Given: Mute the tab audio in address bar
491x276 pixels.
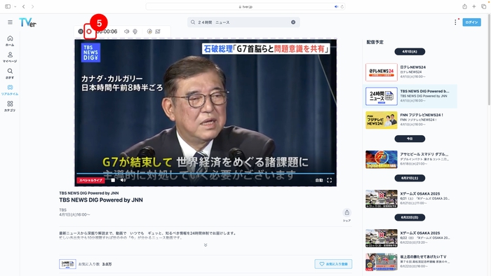Looking at the screenshot, I should click(x=336, y=6).
